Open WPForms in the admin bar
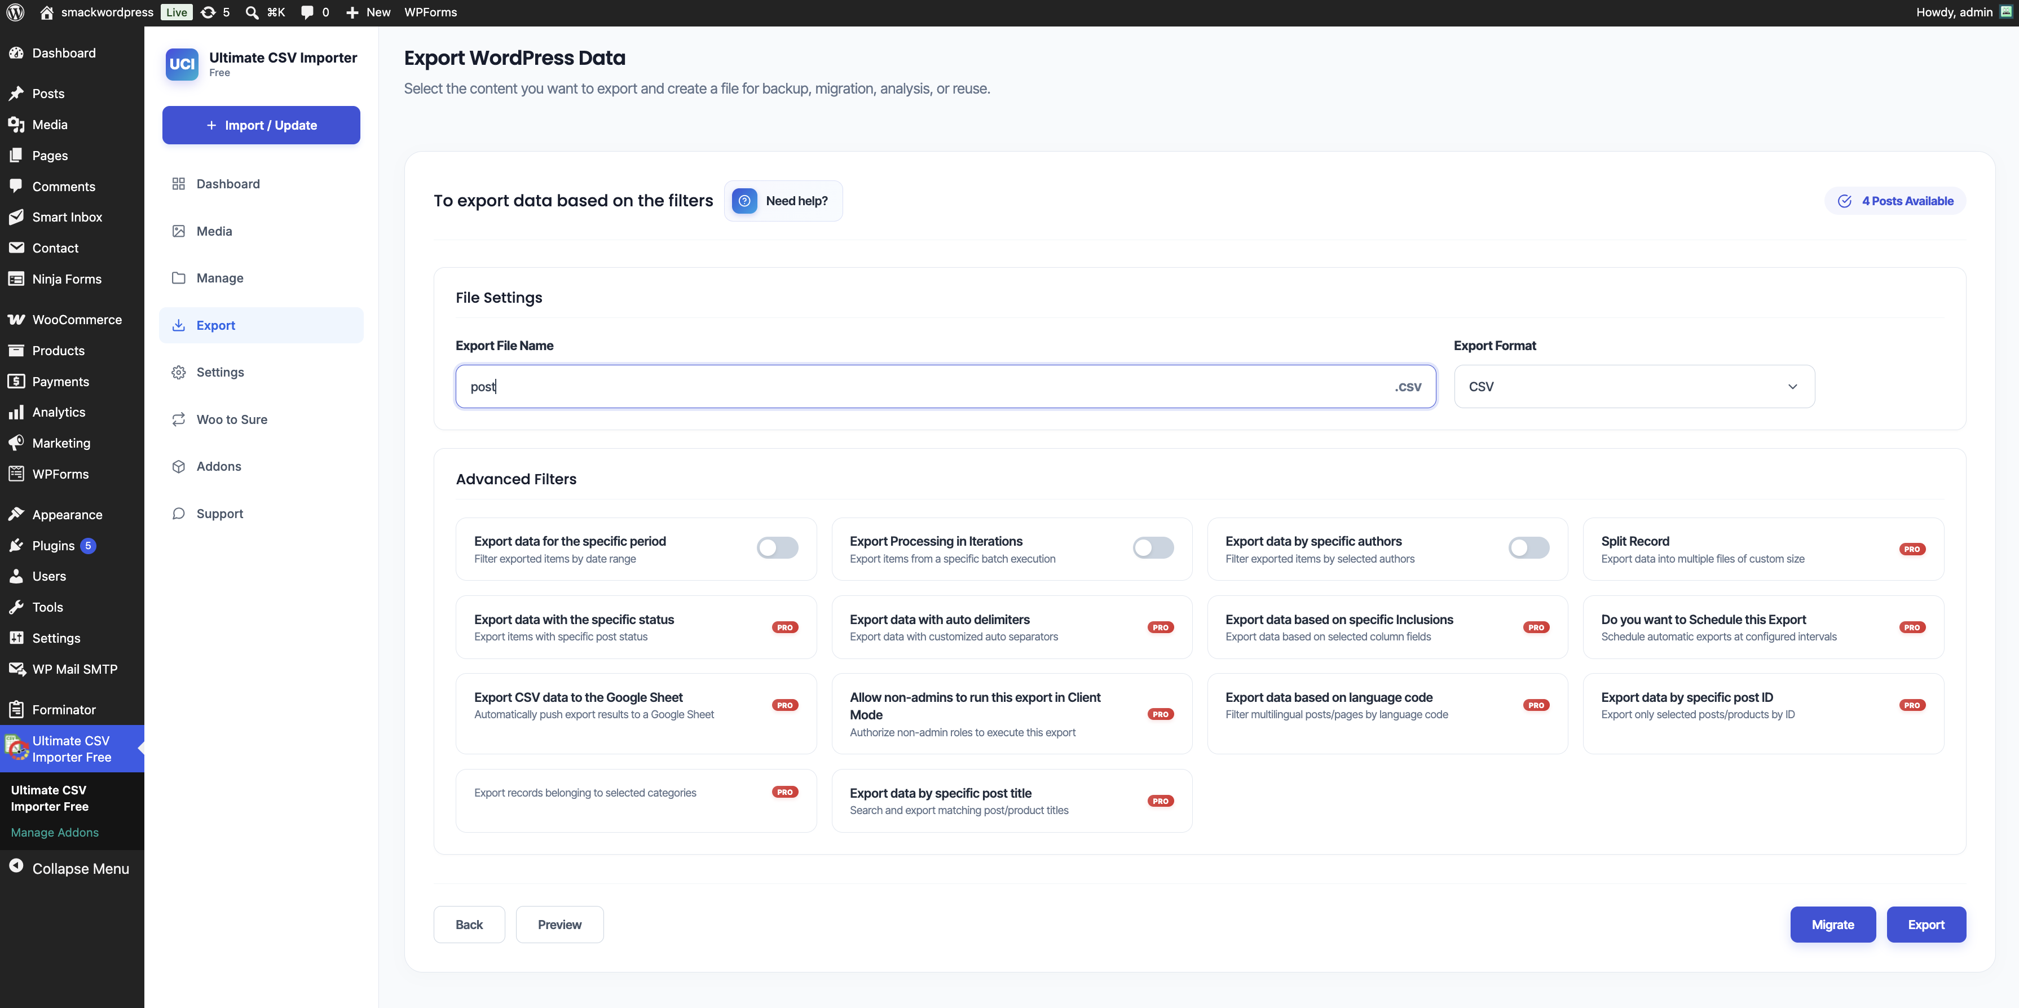Viewport: 2019px width, 1008px height. point(430,12)
